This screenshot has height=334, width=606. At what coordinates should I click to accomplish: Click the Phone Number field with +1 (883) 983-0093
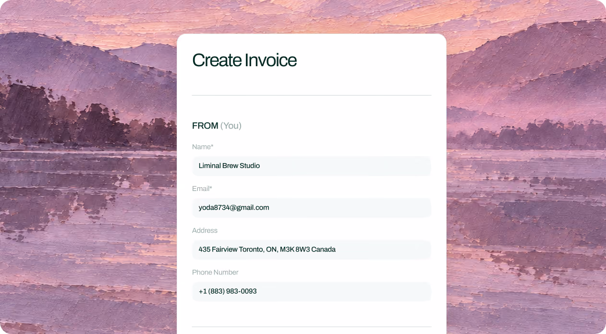(x=311, y=291)
